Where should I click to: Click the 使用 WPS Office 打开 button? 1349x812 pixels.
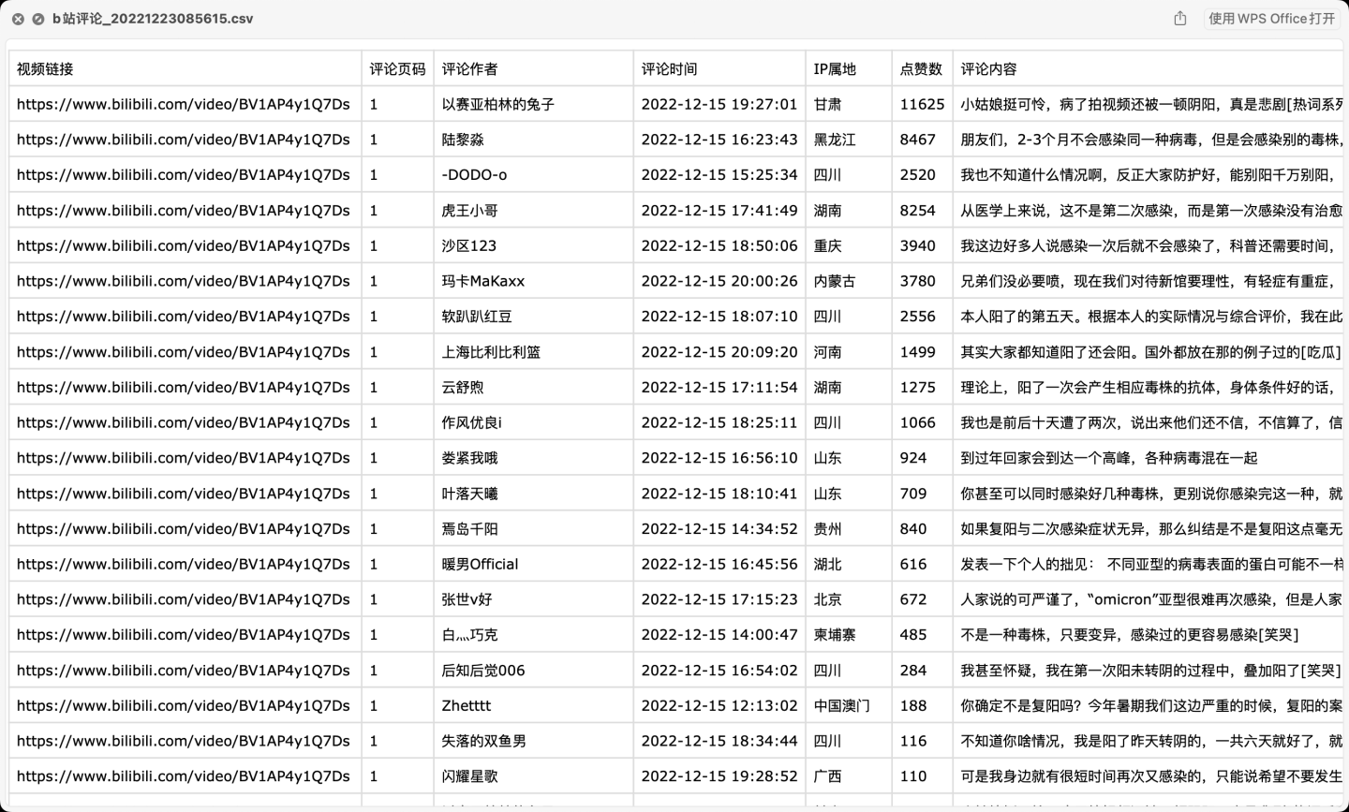click(1271, 19)
